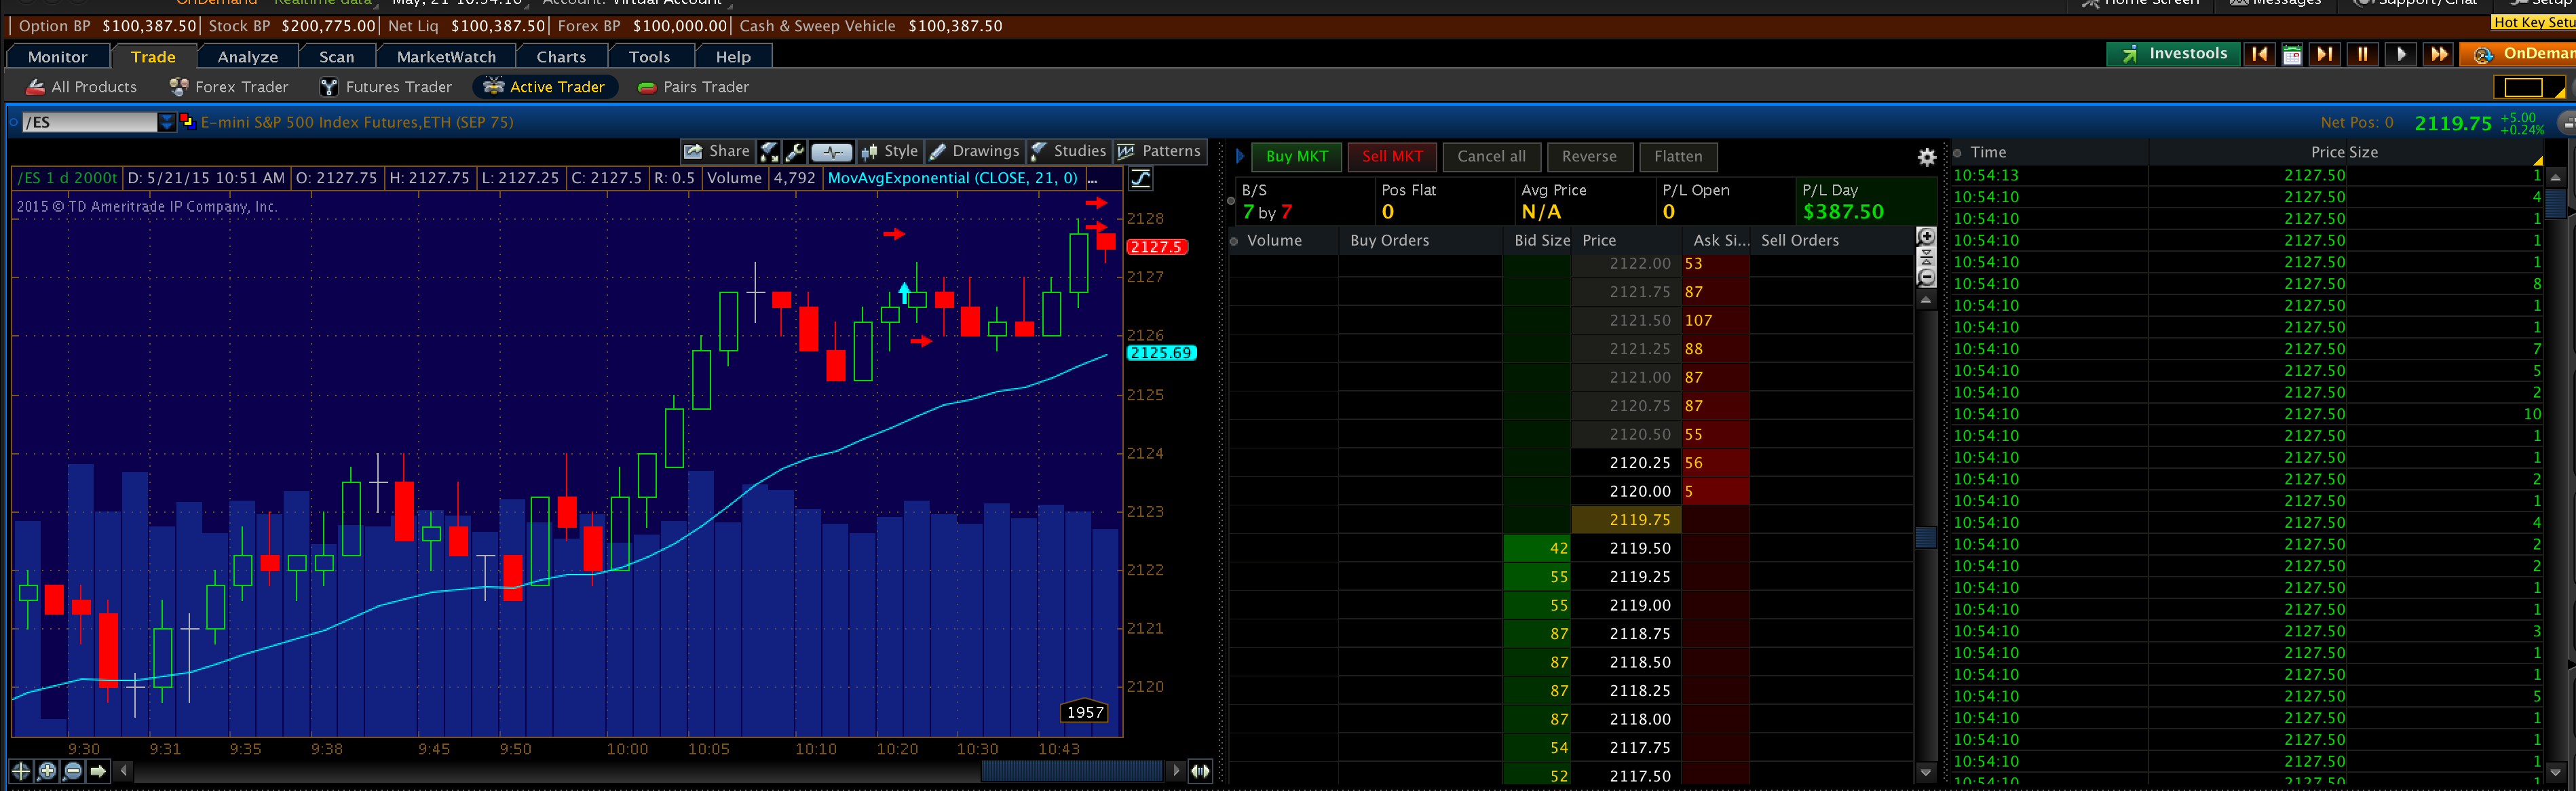
Task: Click the color link icon beside symbol
Action: tap(187, 122)
